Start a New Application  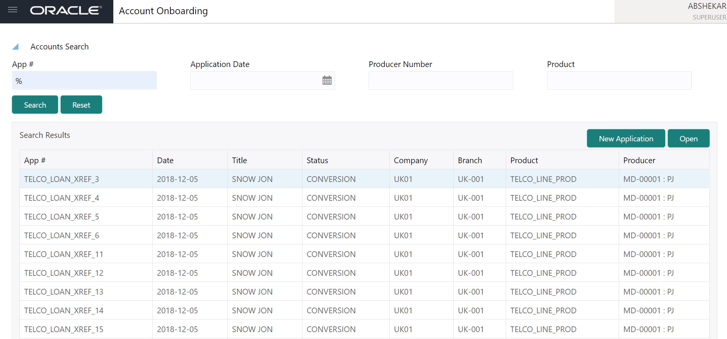626,139
